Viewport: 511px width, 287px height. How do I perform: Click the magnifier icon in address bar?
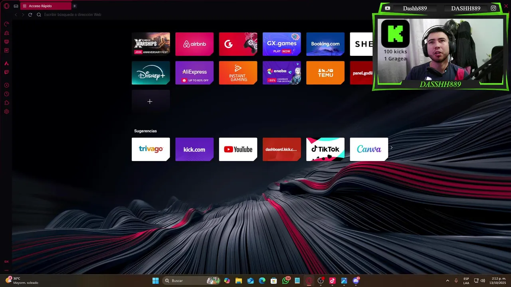click(39, 15)
